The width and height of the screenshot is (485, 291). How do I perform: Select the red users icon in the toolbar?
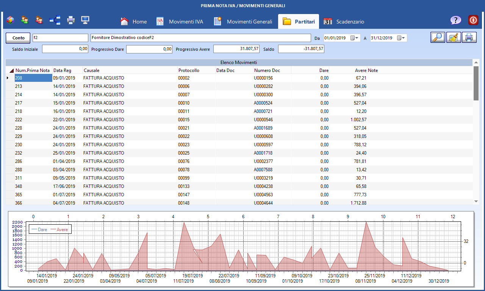[x=39, y=20]
